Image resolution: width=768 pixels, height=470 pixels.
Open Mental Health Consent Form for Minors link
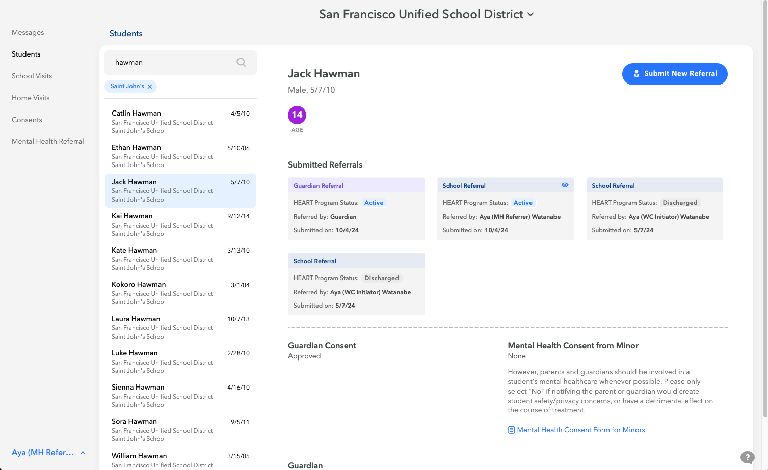point(580,430)
